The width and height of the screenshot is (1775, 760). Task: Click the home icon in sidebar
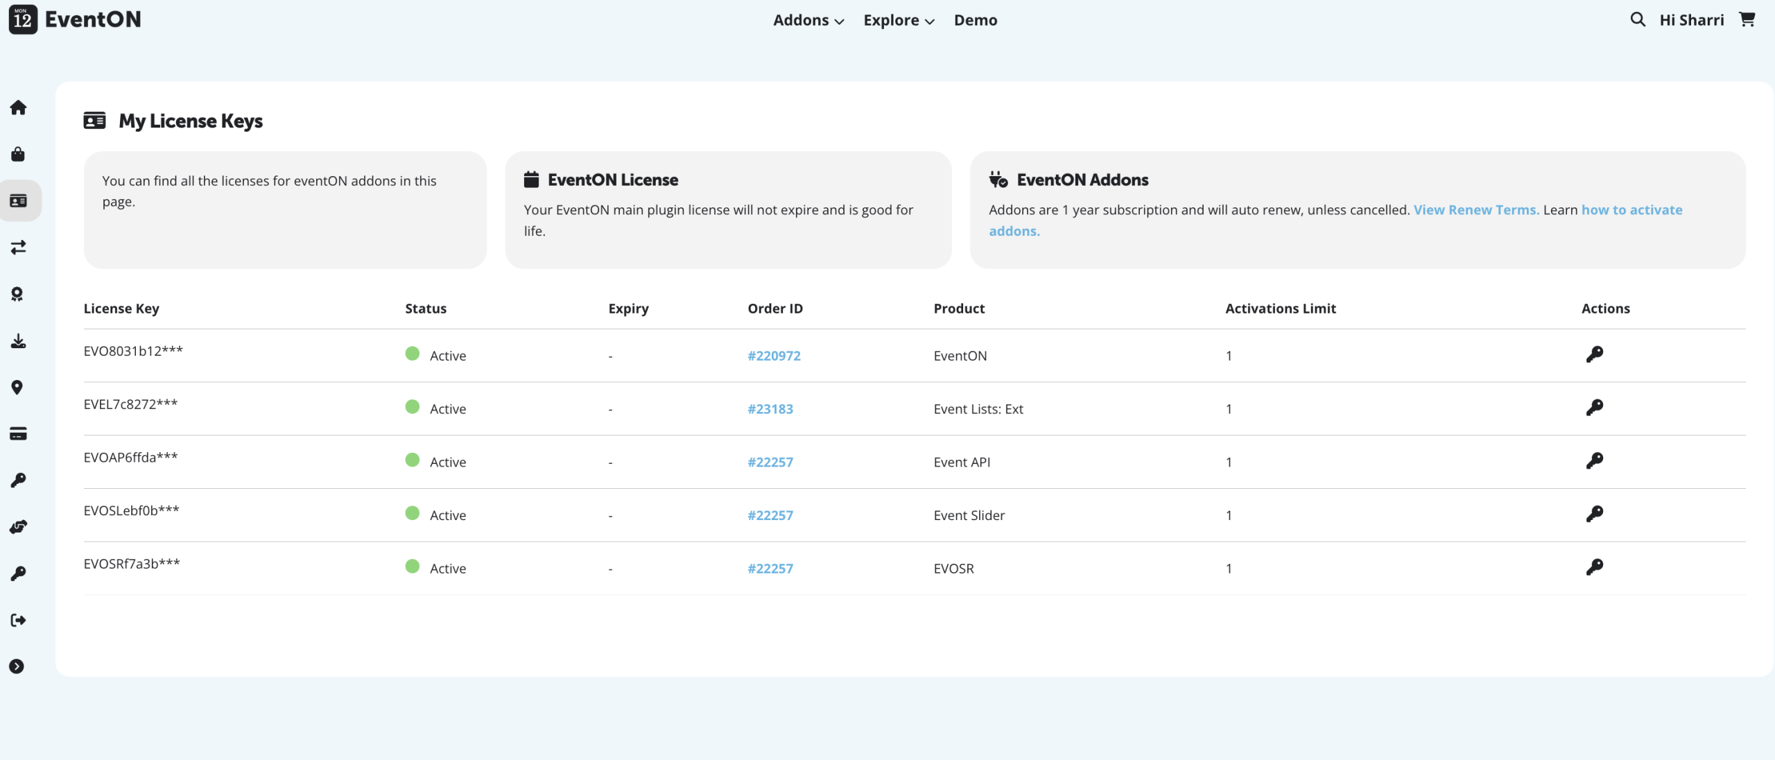coord(19,107)
